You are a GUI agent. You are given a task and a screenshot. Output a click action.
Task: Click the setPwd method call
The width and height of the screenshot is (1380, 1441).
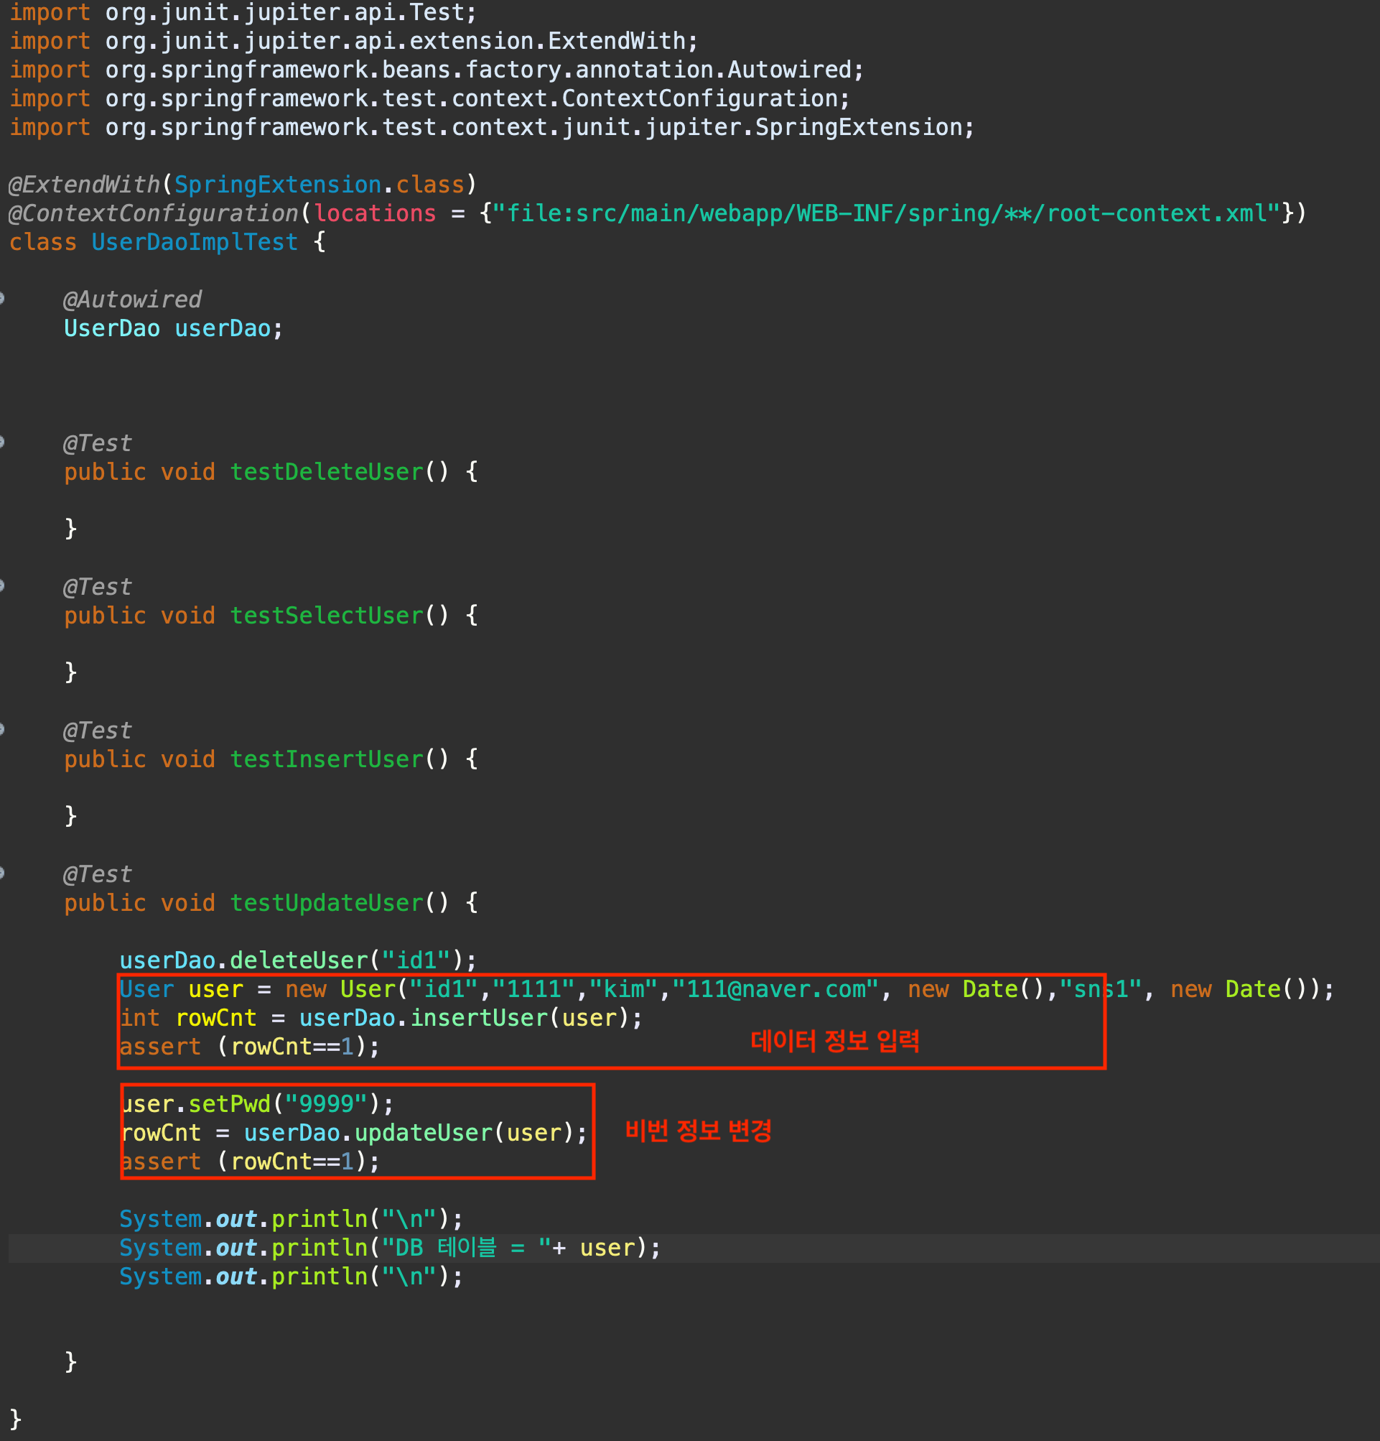click(x=229, y=1104)
